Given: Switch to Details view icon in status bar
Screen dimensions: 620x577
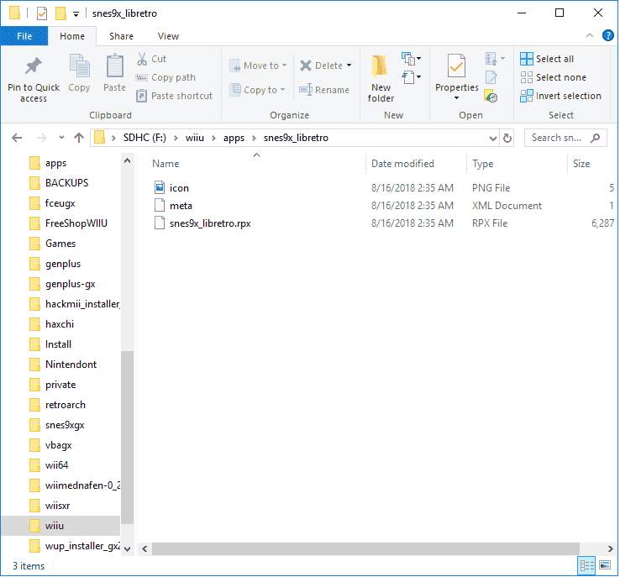Looking at the screenshot, I should click(x=586, y=565).
